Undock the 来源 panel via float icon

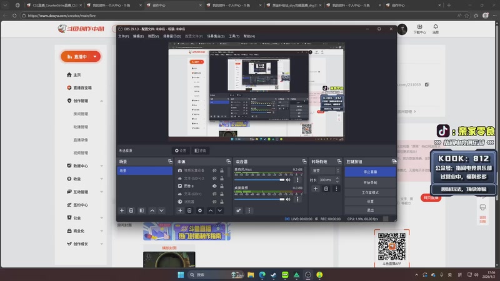tap(228, 162)
